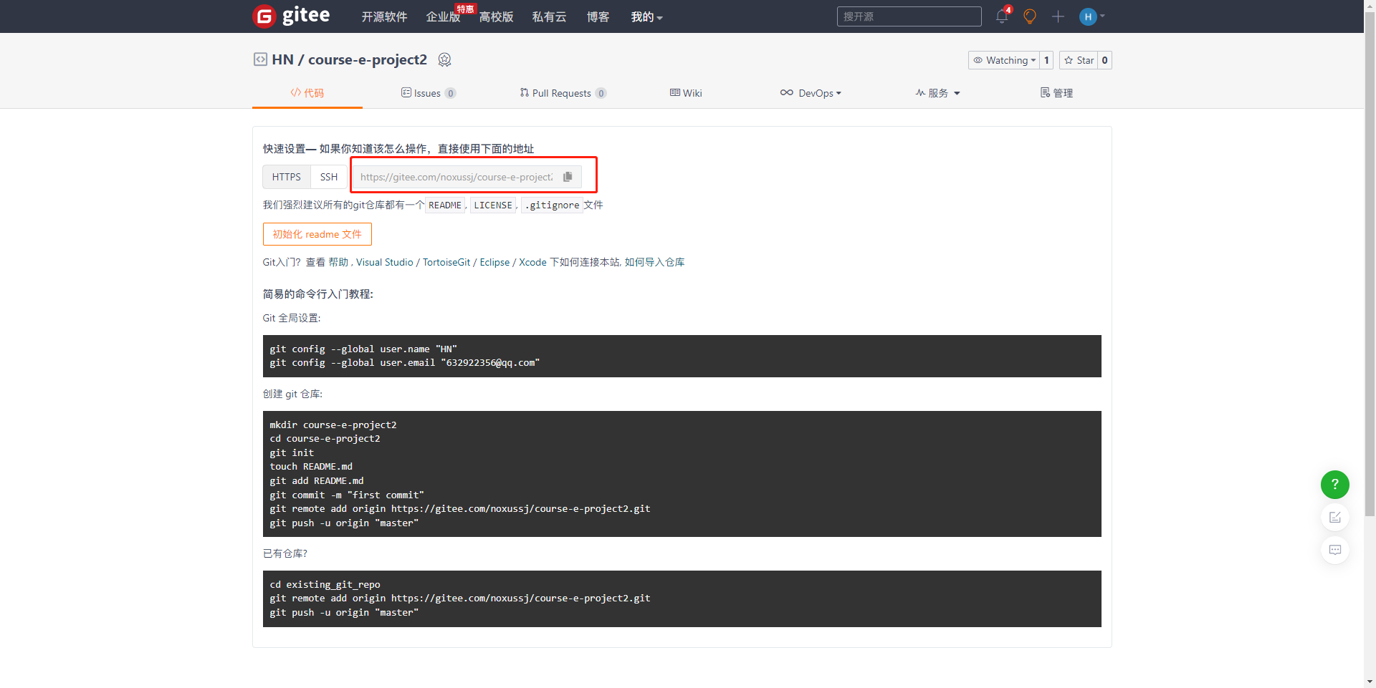Select the SSH protocol option
Image resolution: width=1376 pixels, height=688 pixels.
[329, 177]
